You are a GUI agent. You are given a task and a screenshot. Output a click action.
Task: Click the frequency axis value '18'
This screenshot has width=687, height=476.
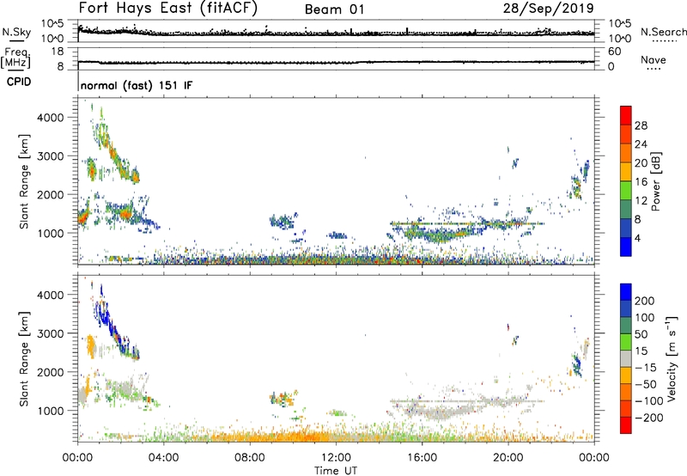58,52
